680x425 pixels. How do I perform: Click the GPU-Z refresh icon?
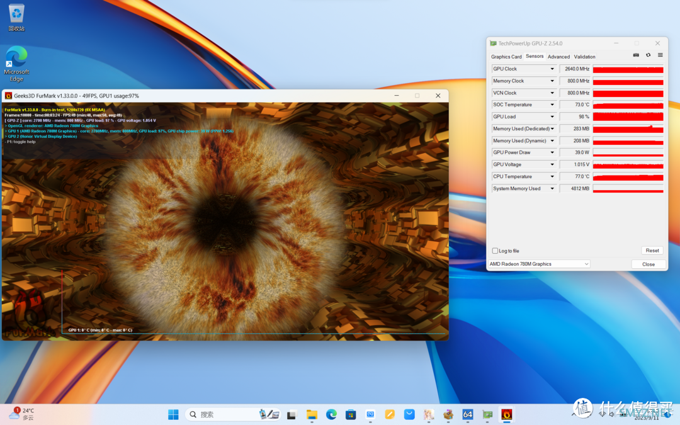[648, 55]
